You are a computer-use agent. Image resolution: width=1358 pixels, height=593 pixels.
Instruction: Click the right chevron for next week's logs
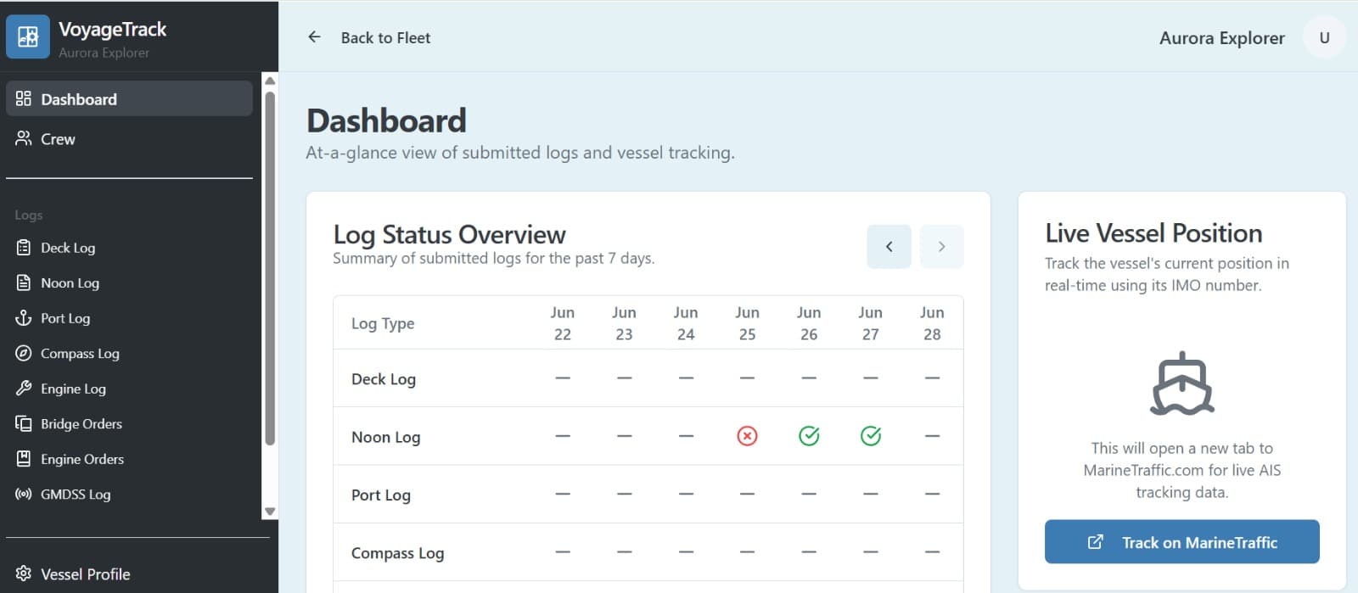[x=941, y=246]
